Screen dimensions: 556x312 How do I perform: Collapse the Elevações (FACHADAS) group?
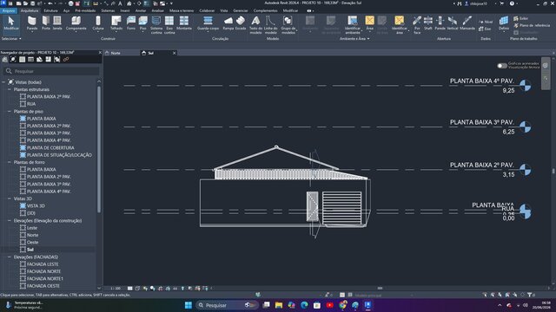coord(10,257)
